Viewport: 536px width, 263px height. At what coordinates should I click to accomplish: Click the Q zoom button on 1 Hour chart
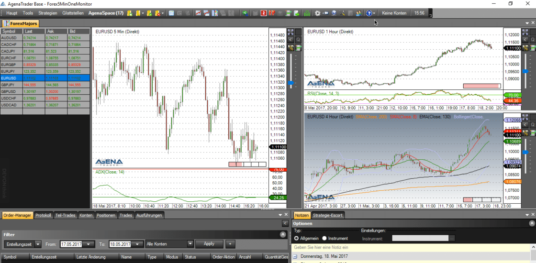tap(533, 40)
